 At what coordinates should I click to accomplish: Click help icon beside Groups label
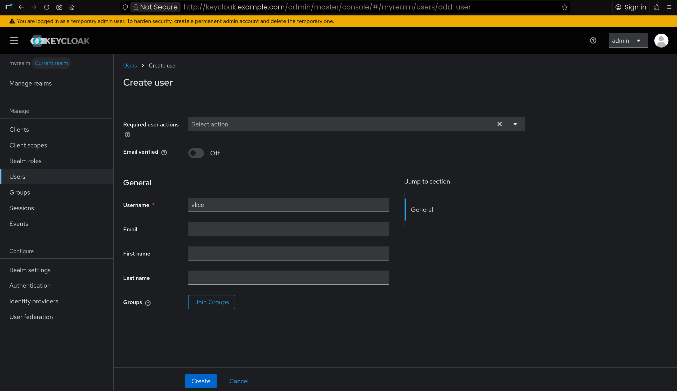tap(148, 303)
